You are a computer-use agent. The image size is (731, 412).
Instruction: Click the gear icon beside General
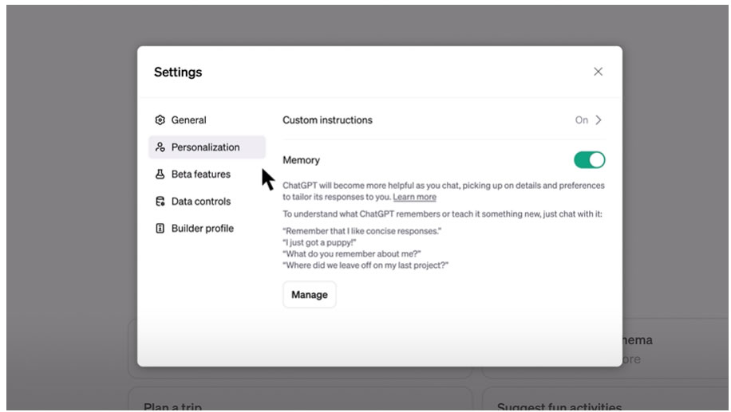[160, 120]
